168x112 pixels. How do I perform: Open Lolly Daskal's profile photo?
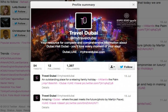(x=5, y=10)
